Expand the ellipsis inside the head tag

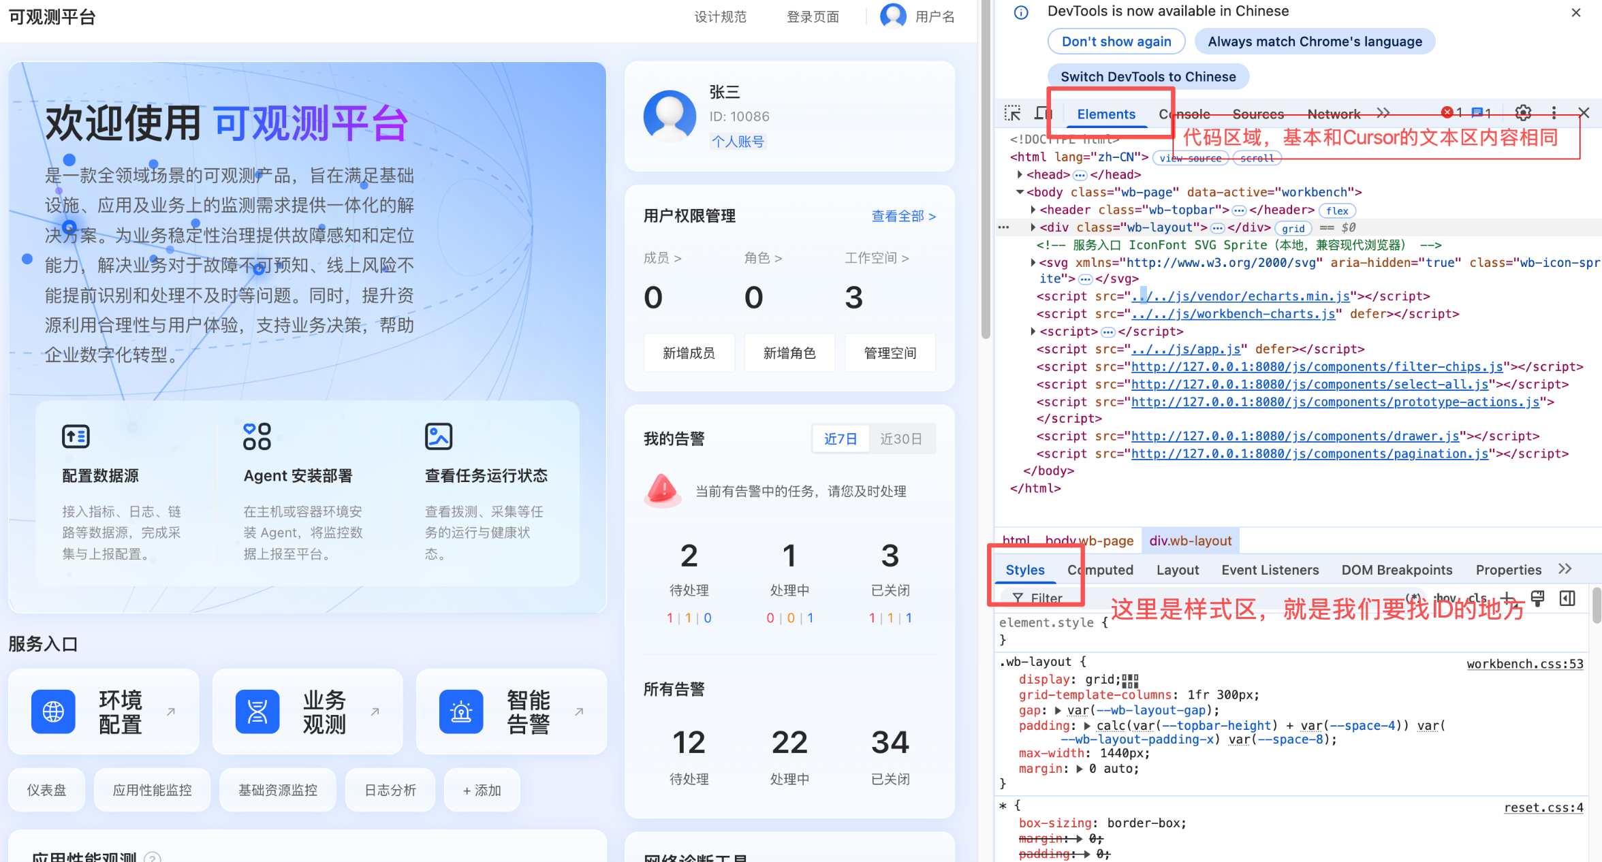pyautogui.click(x=1080, y=175)
